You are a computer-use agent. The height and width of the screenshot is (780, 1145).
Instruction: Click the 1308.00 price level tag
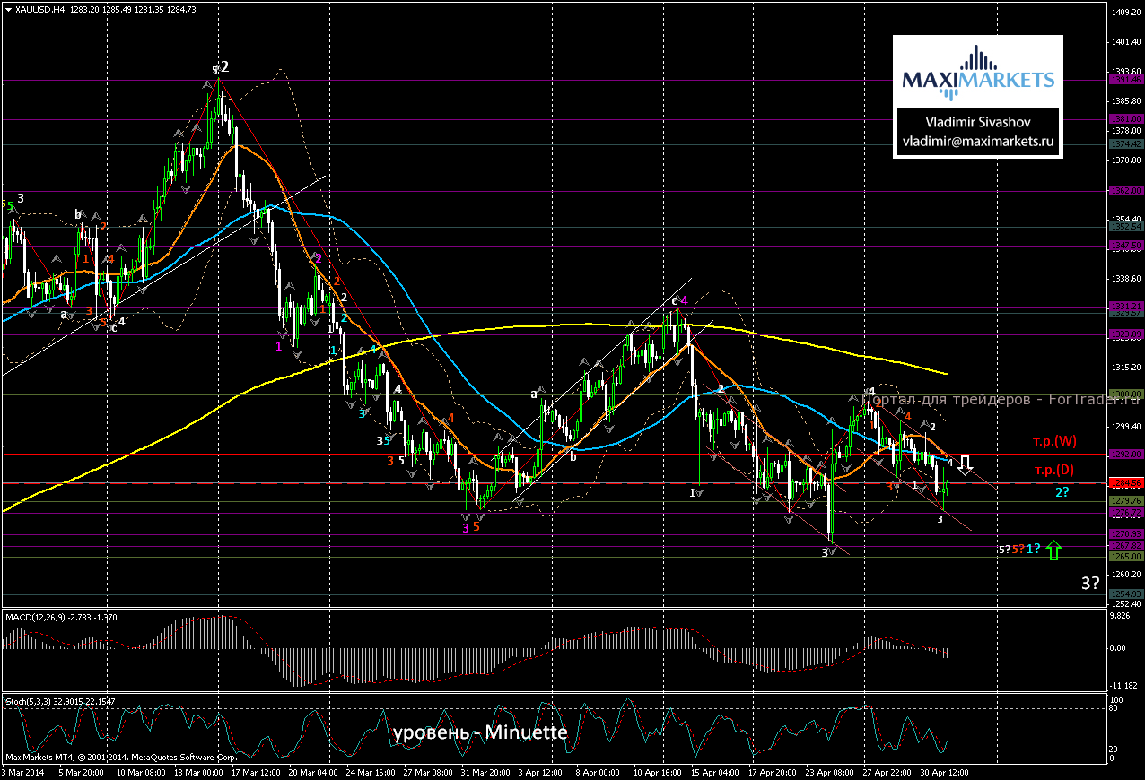click(1127, 394)
